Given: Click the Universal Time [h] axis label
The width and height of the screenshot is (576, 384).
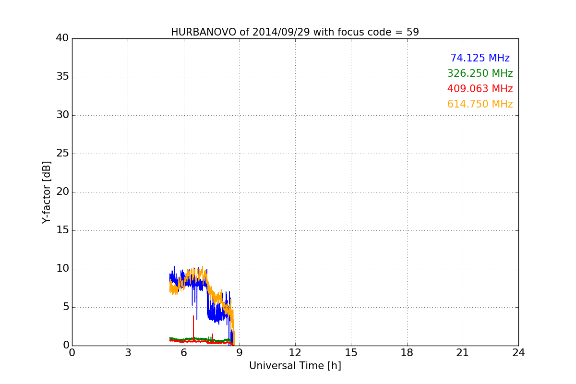Looking at the screenshot, I should click(x=295, y=366).
